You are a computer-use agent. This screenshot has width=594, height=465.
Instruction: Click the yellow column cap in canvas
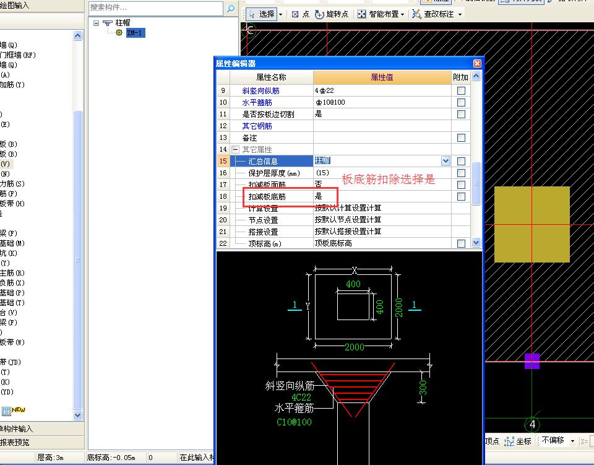coord(532,224)
